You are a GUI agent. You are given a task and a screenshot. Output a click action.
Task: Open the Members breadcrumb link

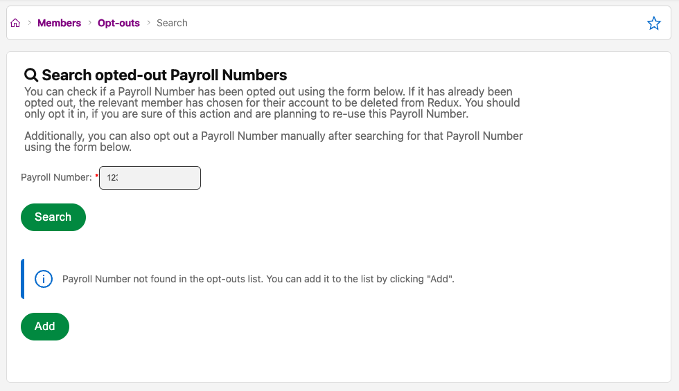(x=59, y=24)
